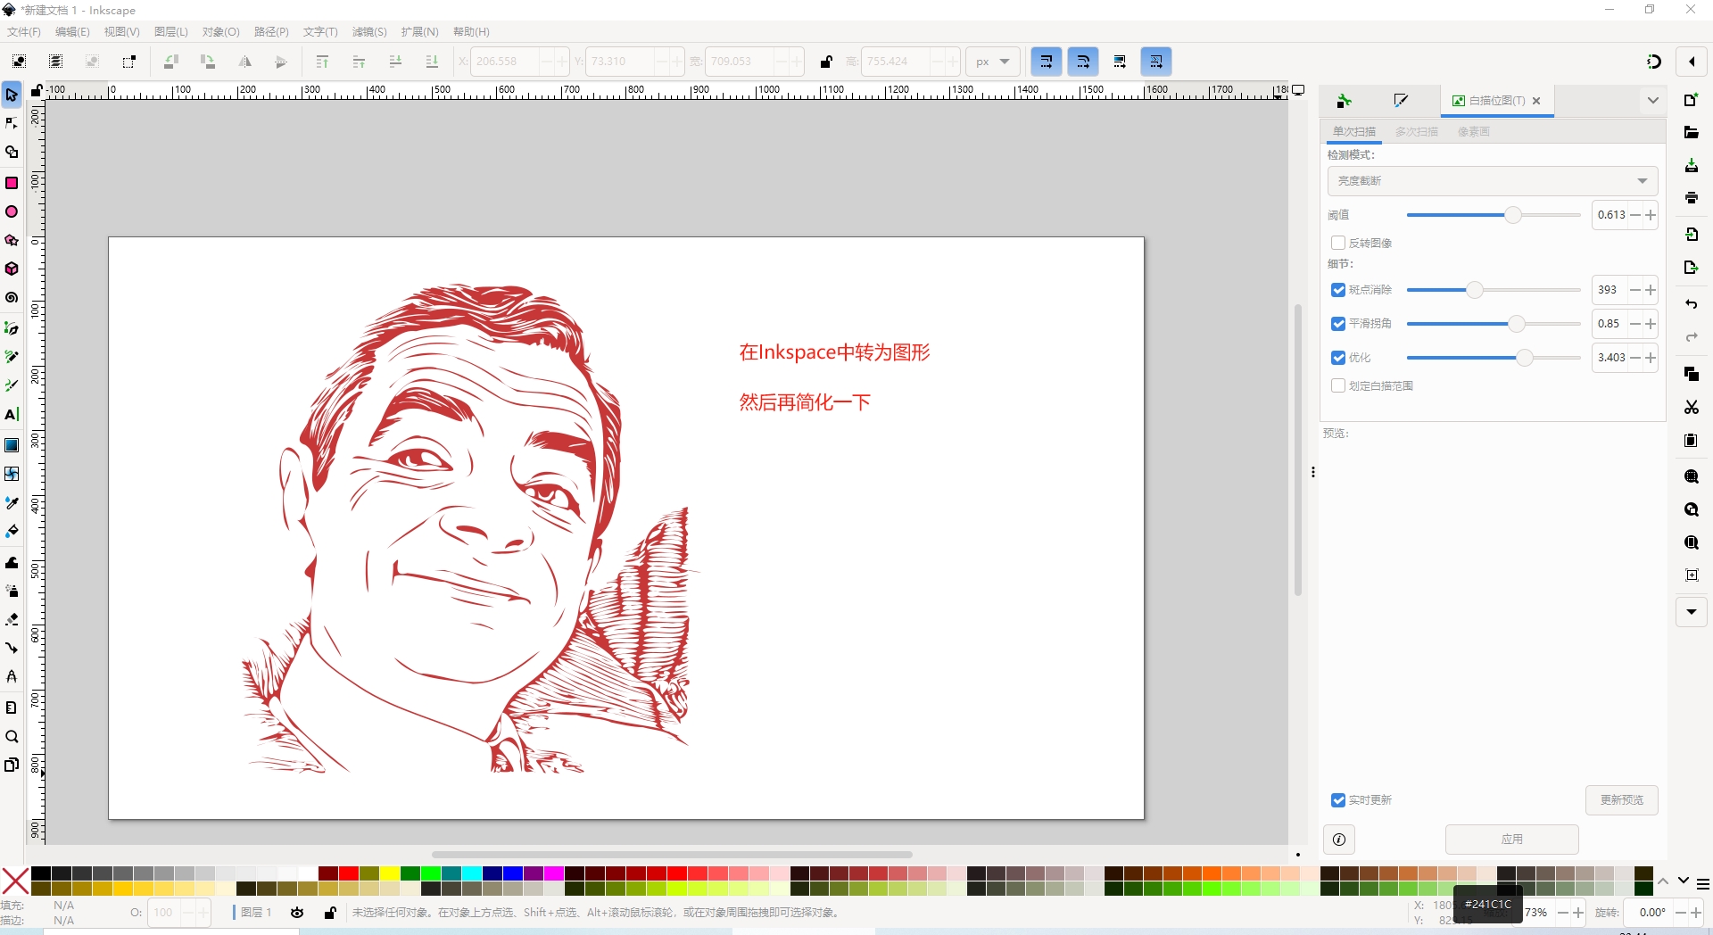Click the Cut scissors icon
This screenshot has width=1713, height=935.
pyautogui.click(x=1691, y=408)
